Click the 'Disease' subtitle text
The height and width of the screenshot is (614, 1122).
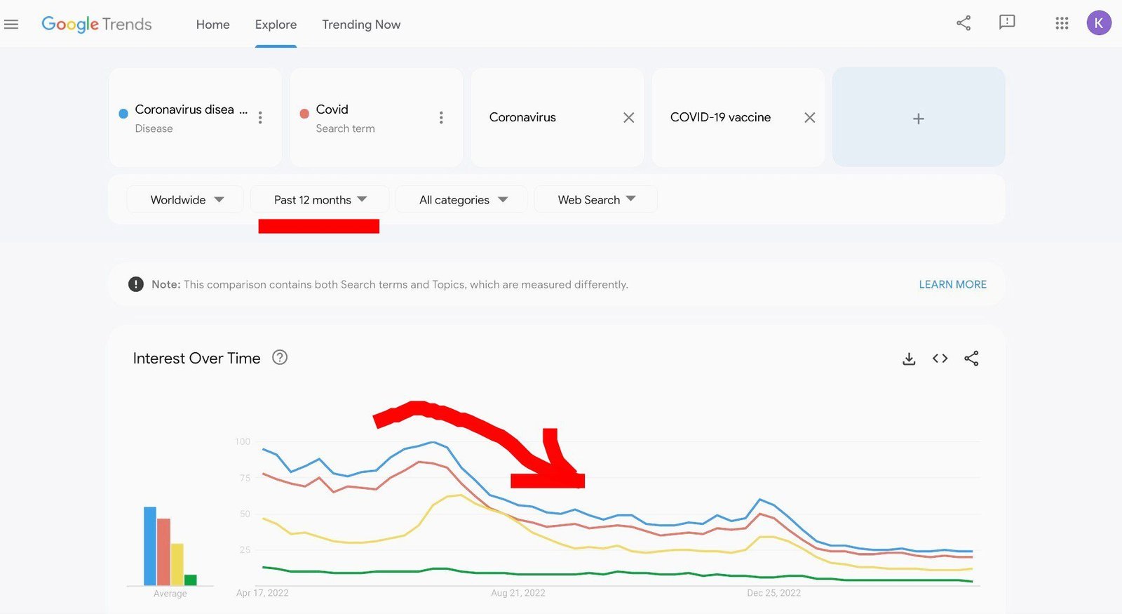tap(154, 128)
